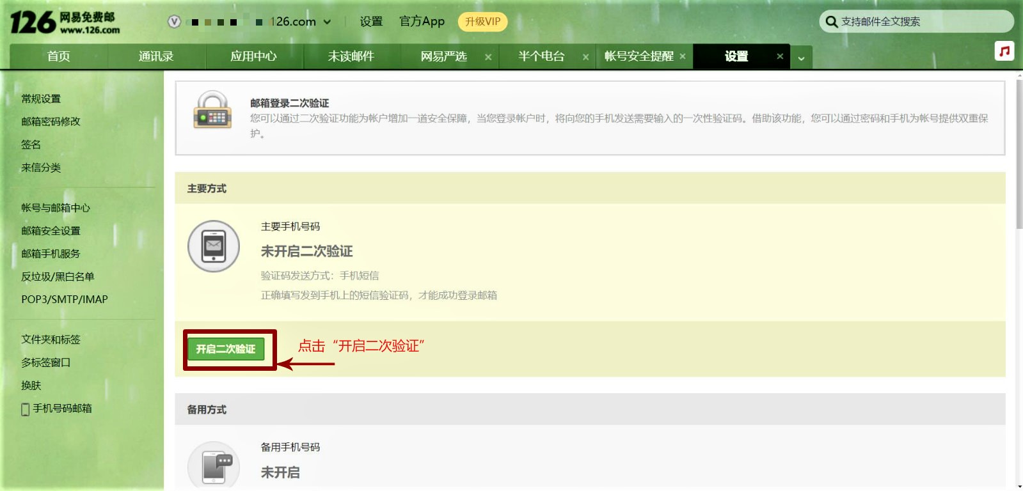
Task: Click the 开启二次验证 button
Action: (x=226, y=349)
